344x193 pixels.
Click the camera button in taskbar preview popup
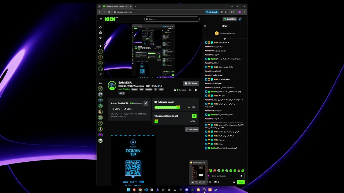pyautogui.click(x=193, y=182)
